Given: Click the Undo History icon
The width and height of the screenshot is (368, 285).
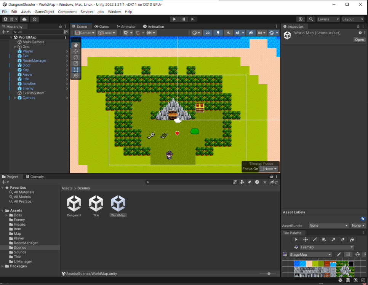Looking at the screenshot, I should (x=301, y=19).
